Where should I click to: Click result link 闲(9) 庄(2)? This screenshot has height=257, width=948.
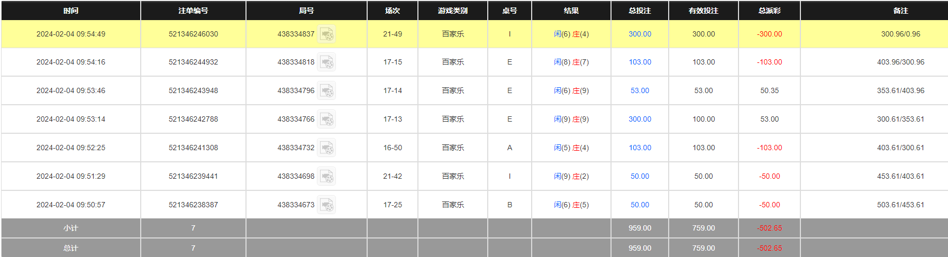(571, 177)
